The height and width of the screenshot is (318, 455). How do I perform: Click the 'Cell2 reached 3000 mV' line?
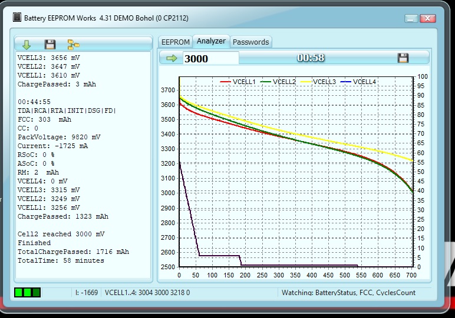[61, 234]
